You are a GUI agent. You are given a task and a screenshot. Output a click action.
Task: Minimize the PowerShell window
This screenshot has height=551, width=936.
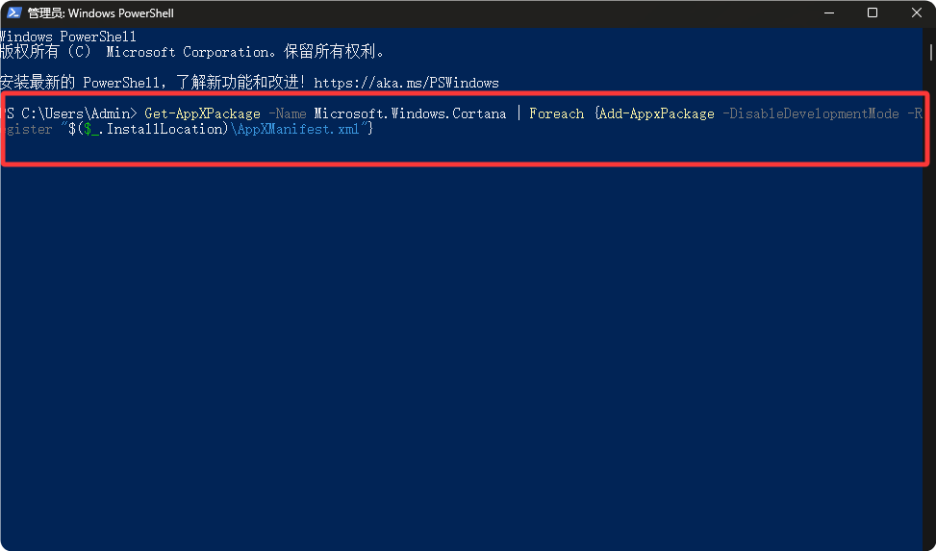(x=828, y=13)
